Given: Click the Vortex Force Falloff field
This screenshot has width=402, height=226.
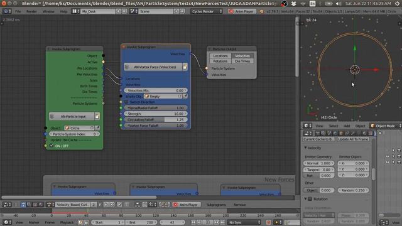Looking at the screenshot, I should [x=156, y=126].
